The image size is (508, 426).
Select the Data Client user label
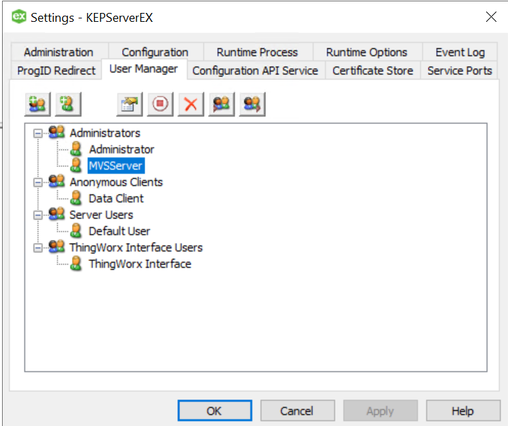tap(116, 198)
